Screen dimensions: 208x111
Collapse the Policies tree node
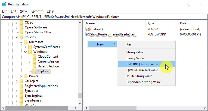pyautogui.click(x=17, y=37)
